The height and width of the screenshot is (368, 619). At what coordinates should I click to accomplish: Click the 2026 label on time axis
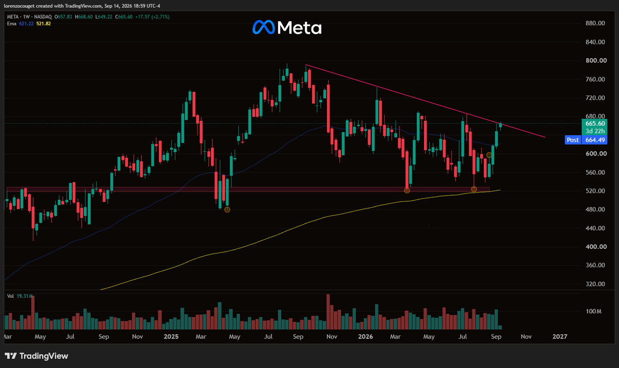[365, 337]
